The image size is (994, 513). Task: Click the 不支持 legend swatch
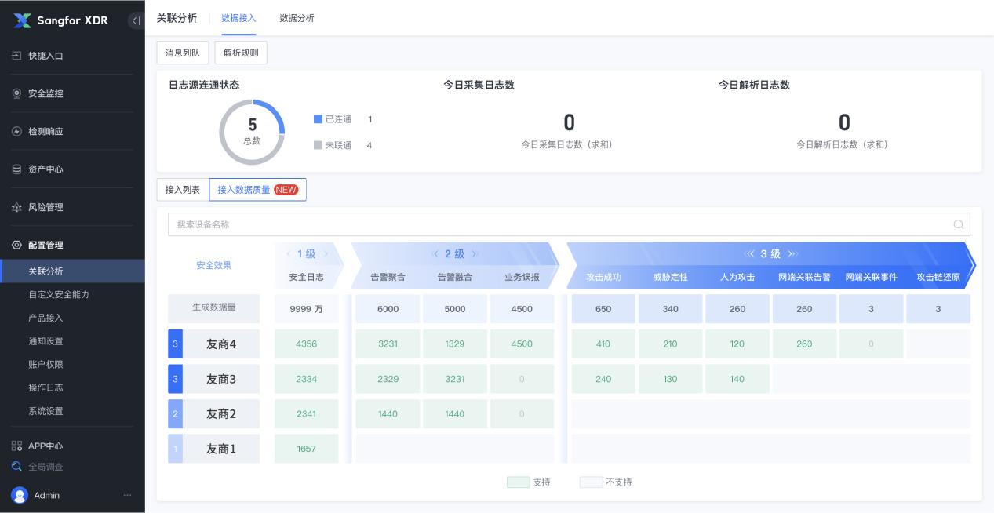(591, 482)
